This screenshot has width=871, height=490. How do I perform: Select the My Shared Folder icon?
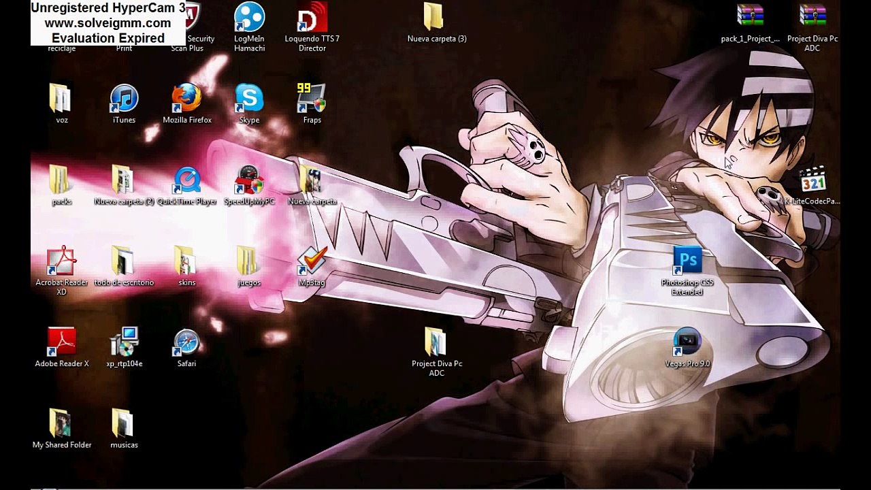(x=61, y=423)
